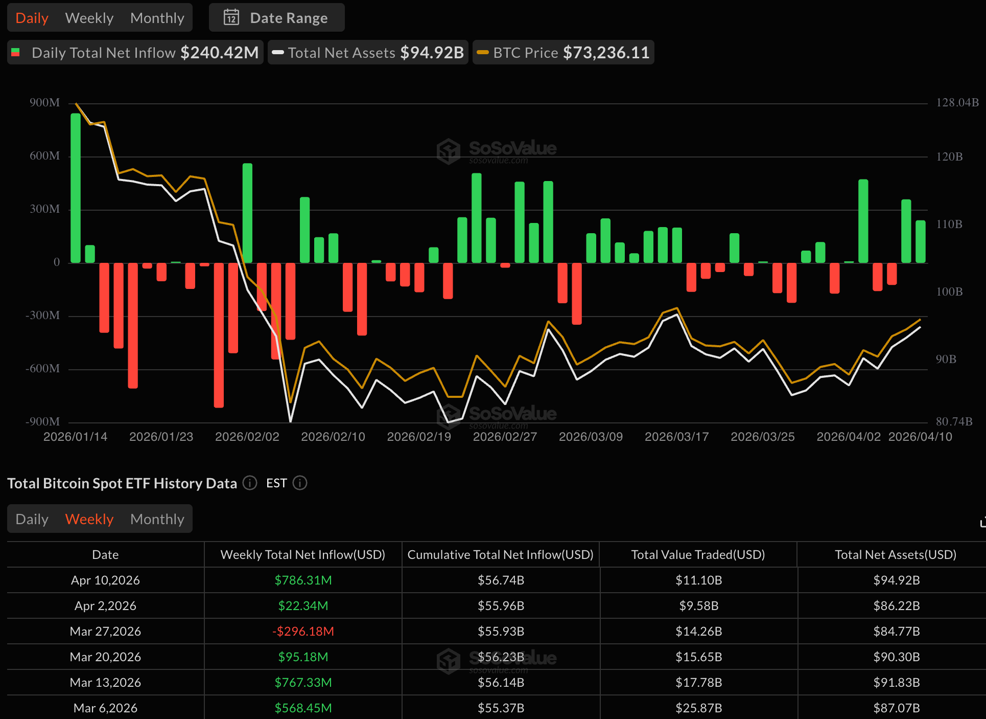Click orange swatch next to BTC Price

(x=482, y=52)
